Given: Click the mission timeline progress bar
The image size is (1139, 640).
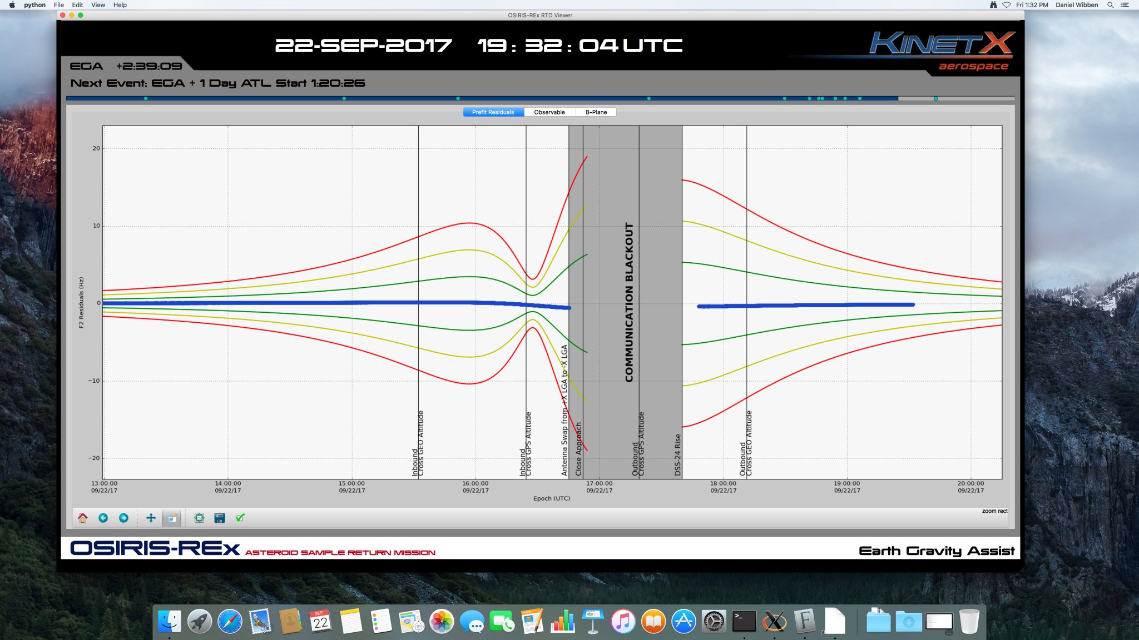Looking at the screenshot, I should (540, 98).
